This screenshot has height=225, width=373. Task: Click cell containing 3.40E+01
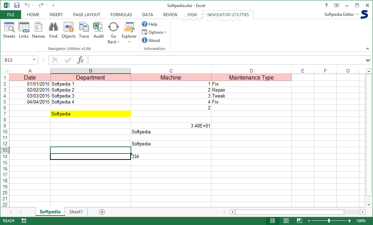click(171, 126)
